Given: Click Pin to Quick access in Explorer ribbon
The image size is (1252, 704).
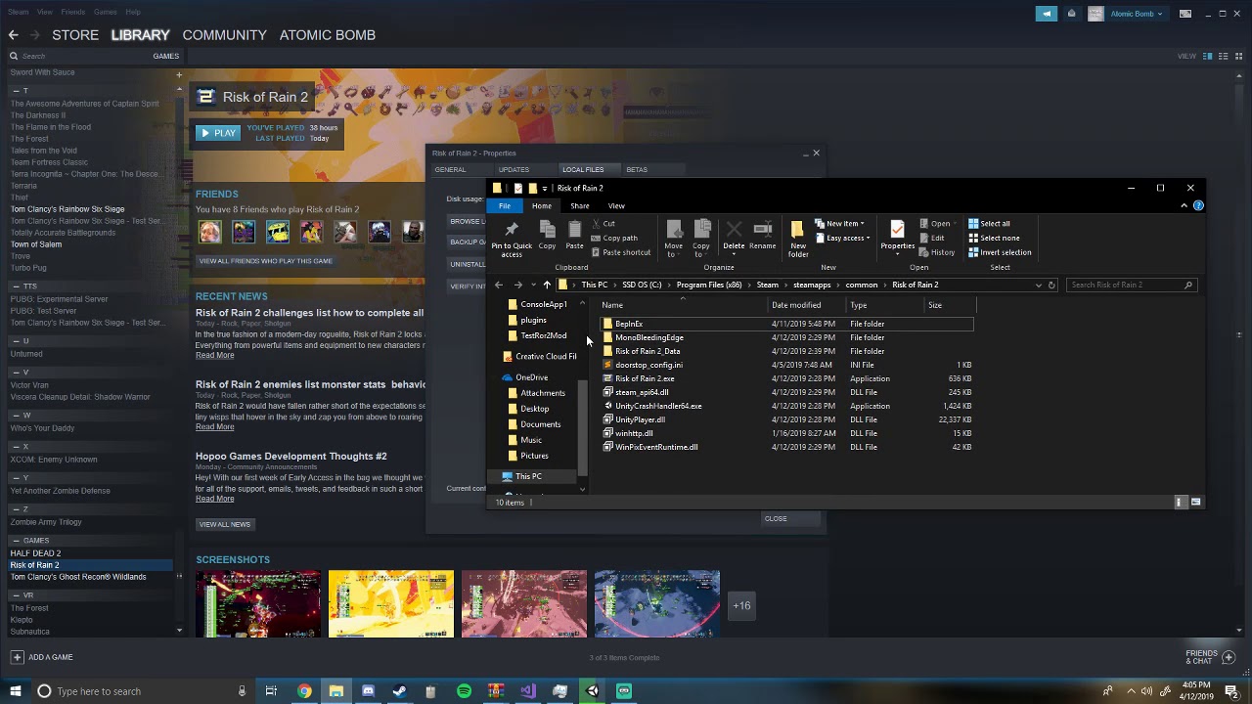Looking at the screenshot, I should [x=512, y=238].
